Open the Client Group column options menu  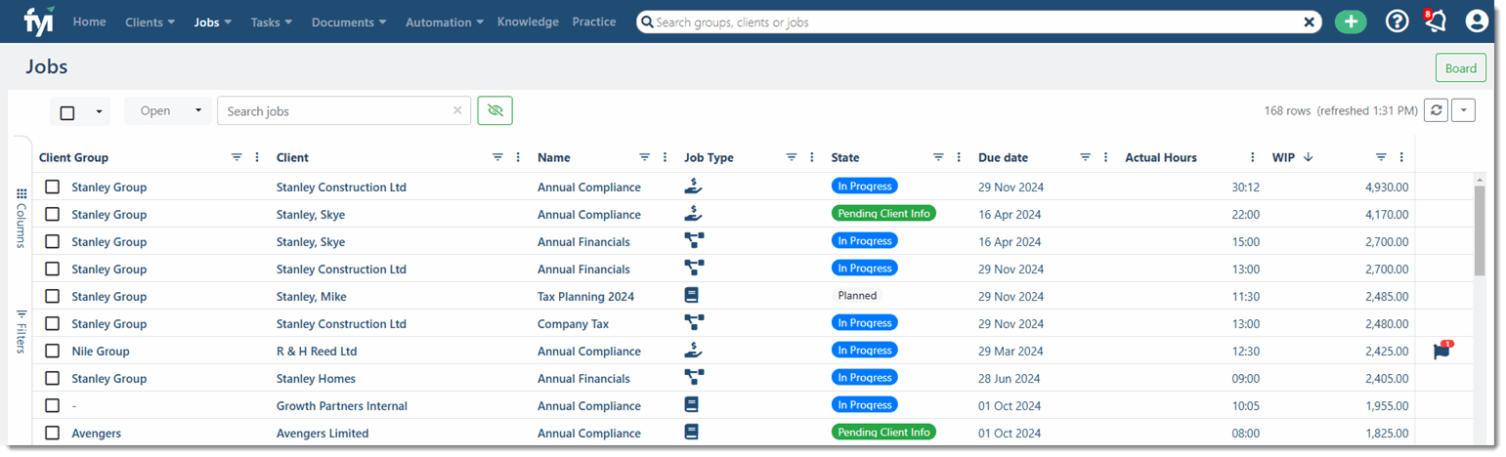pos(257,157)
